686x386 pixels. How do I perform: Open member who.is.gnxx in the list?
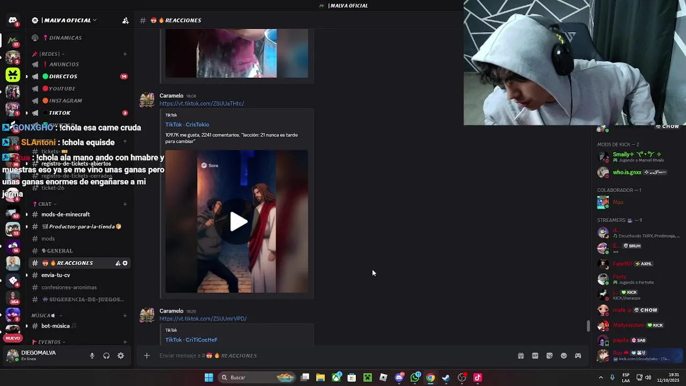click(639, 173)
